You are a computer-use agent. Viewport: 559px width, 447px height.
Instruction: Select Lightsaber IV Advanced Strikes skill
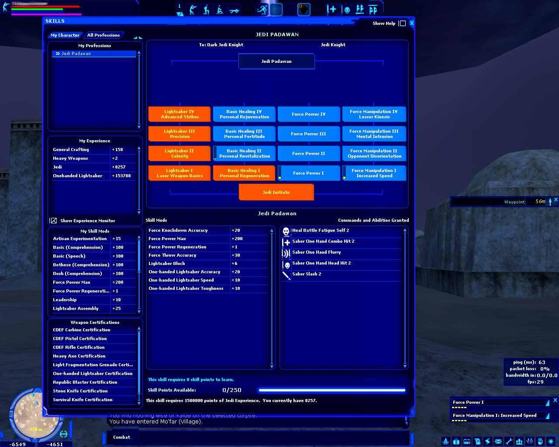(x=179, y=114)
